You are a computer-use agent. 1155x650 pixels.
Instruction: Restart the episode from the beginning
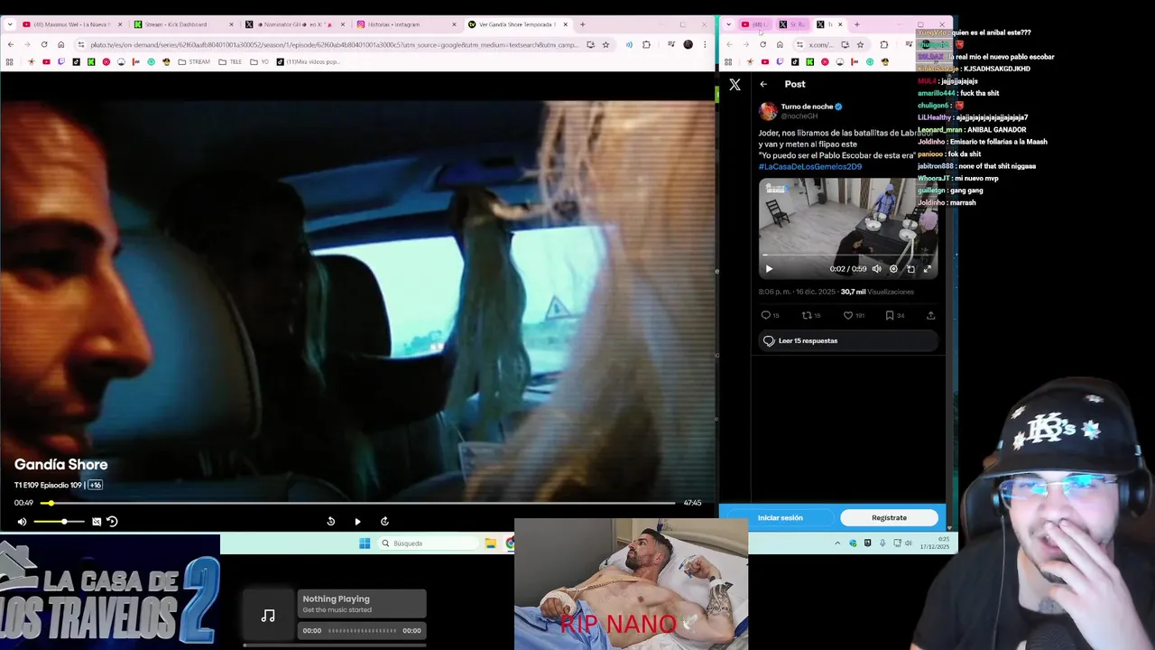112,521
